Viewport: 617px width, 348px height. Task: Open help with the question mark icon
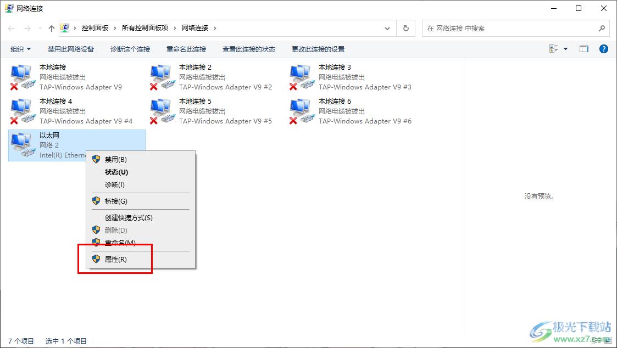pyautogui.click(x=604, y=49)
